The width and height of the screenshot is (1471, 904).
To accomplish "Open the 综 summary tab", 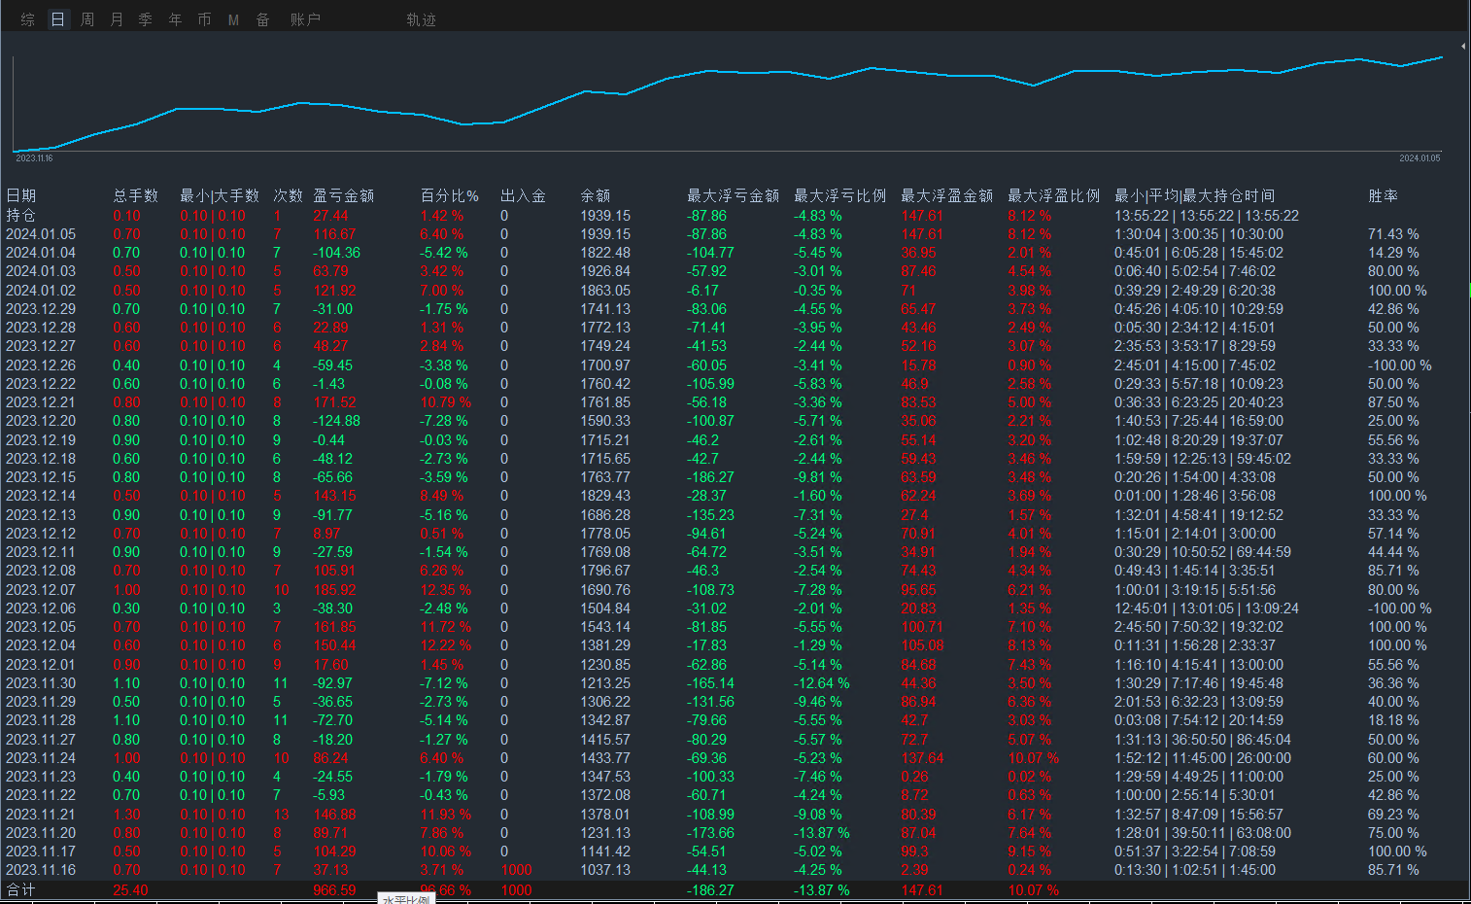I will pos(28,19).
